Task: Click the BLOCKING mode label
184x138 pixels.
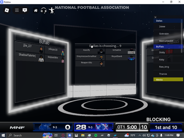Action: (159, 120)
